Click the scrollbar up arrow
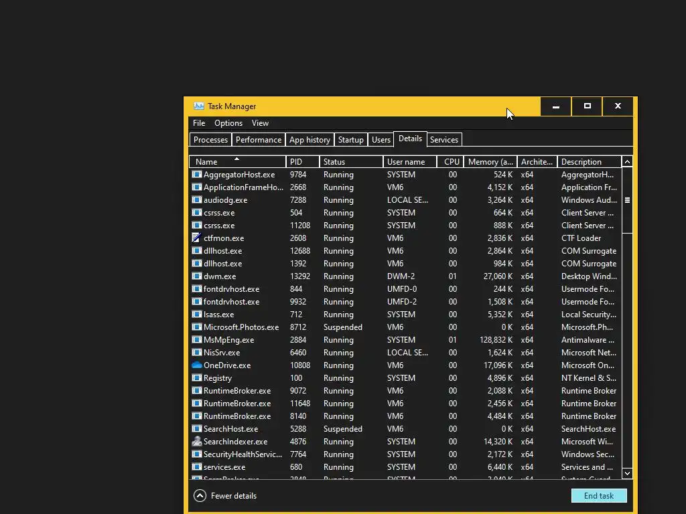Viewport: 686px width, 514px height. tap(627, 162)
